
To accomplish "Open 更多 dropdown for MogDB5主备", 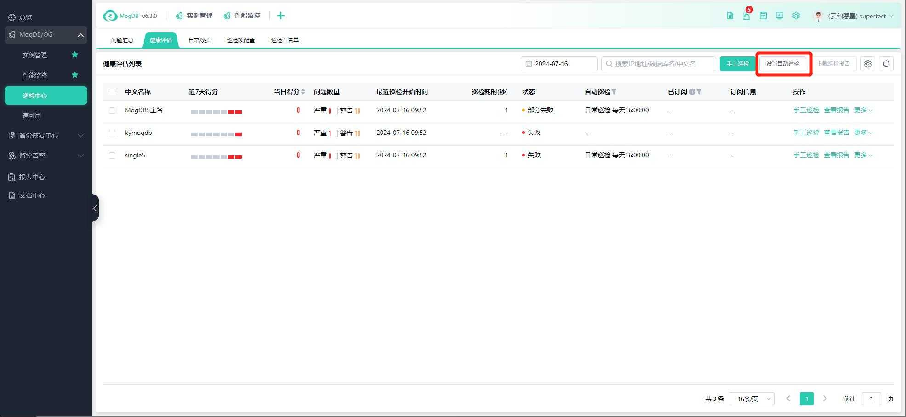I will (863, 110).
